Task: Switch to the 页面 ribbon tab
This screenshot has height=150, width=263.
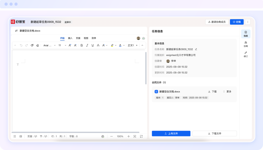Action: pos(78,38)
